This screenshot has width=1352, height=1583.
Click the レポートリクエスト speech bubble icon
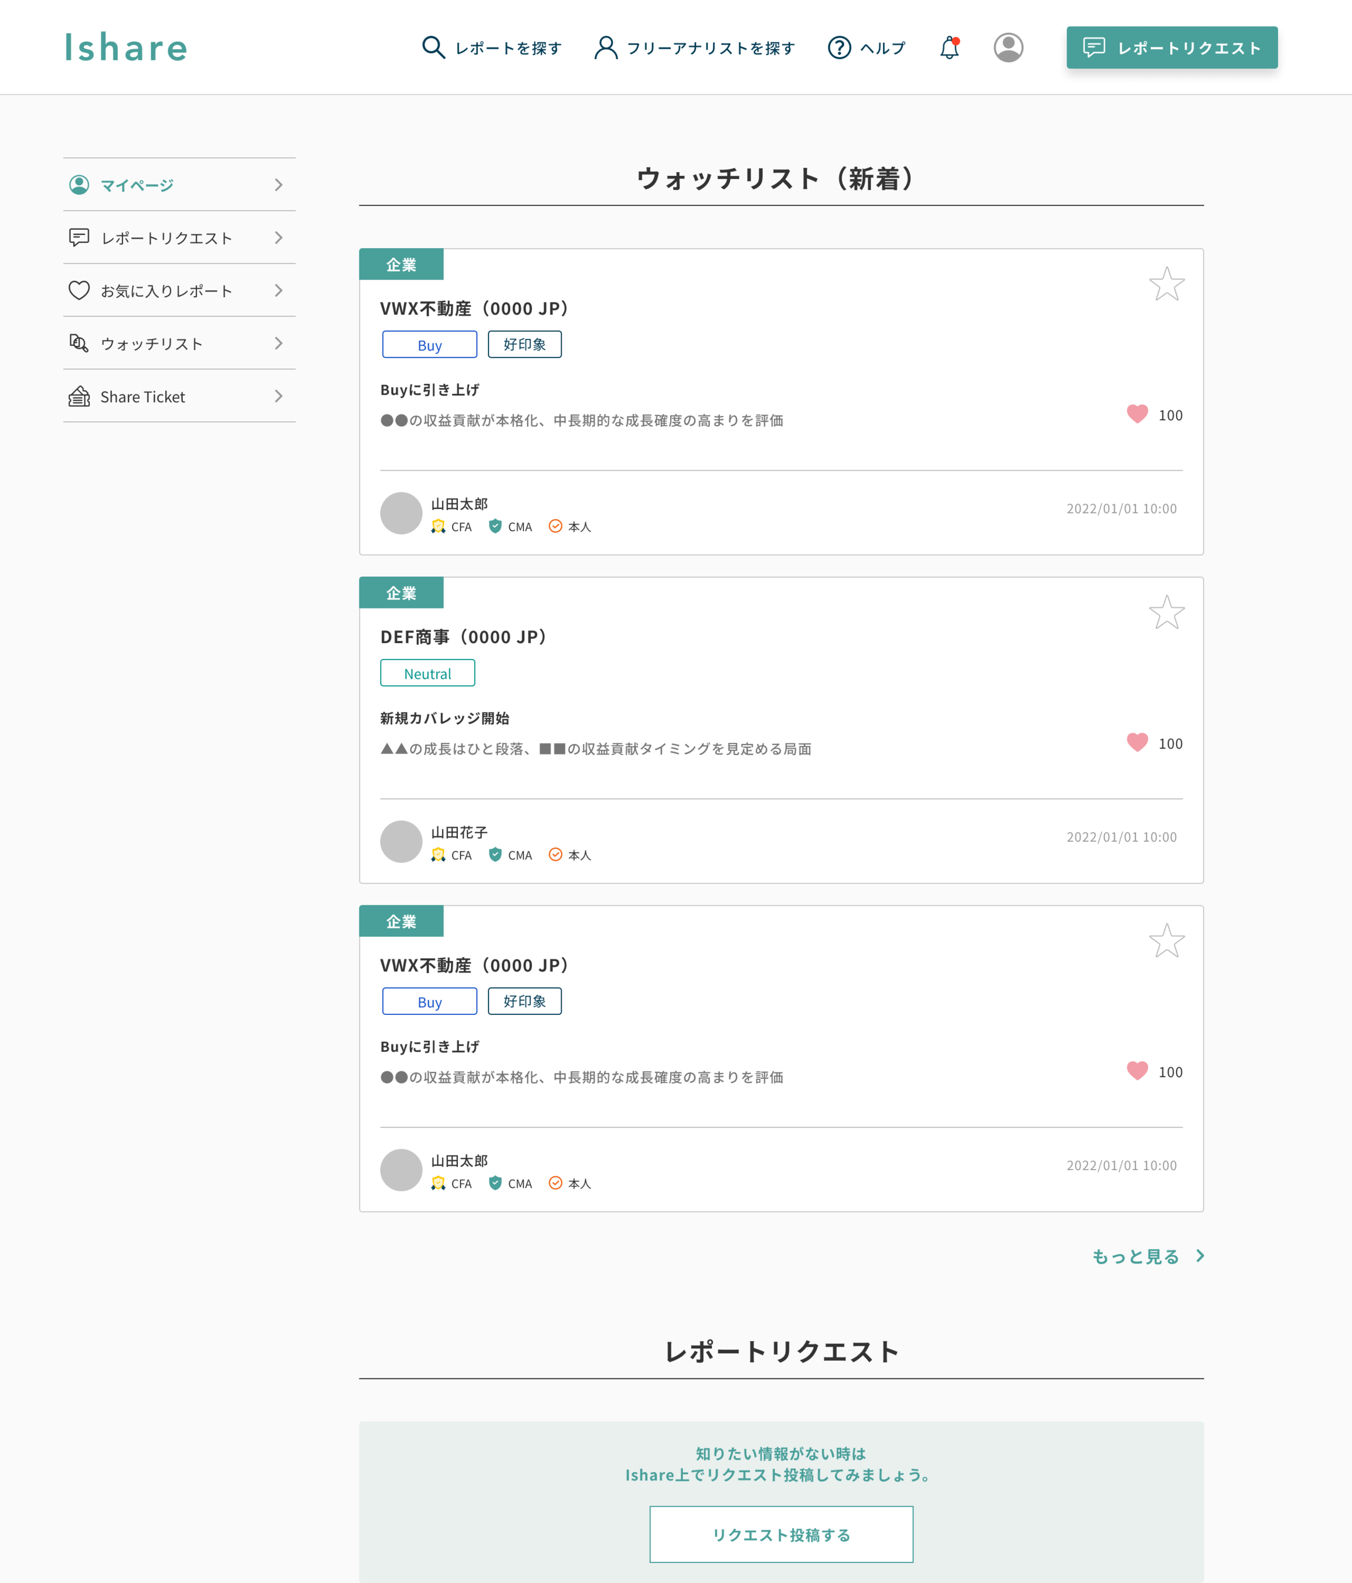(x=79, y=237)
